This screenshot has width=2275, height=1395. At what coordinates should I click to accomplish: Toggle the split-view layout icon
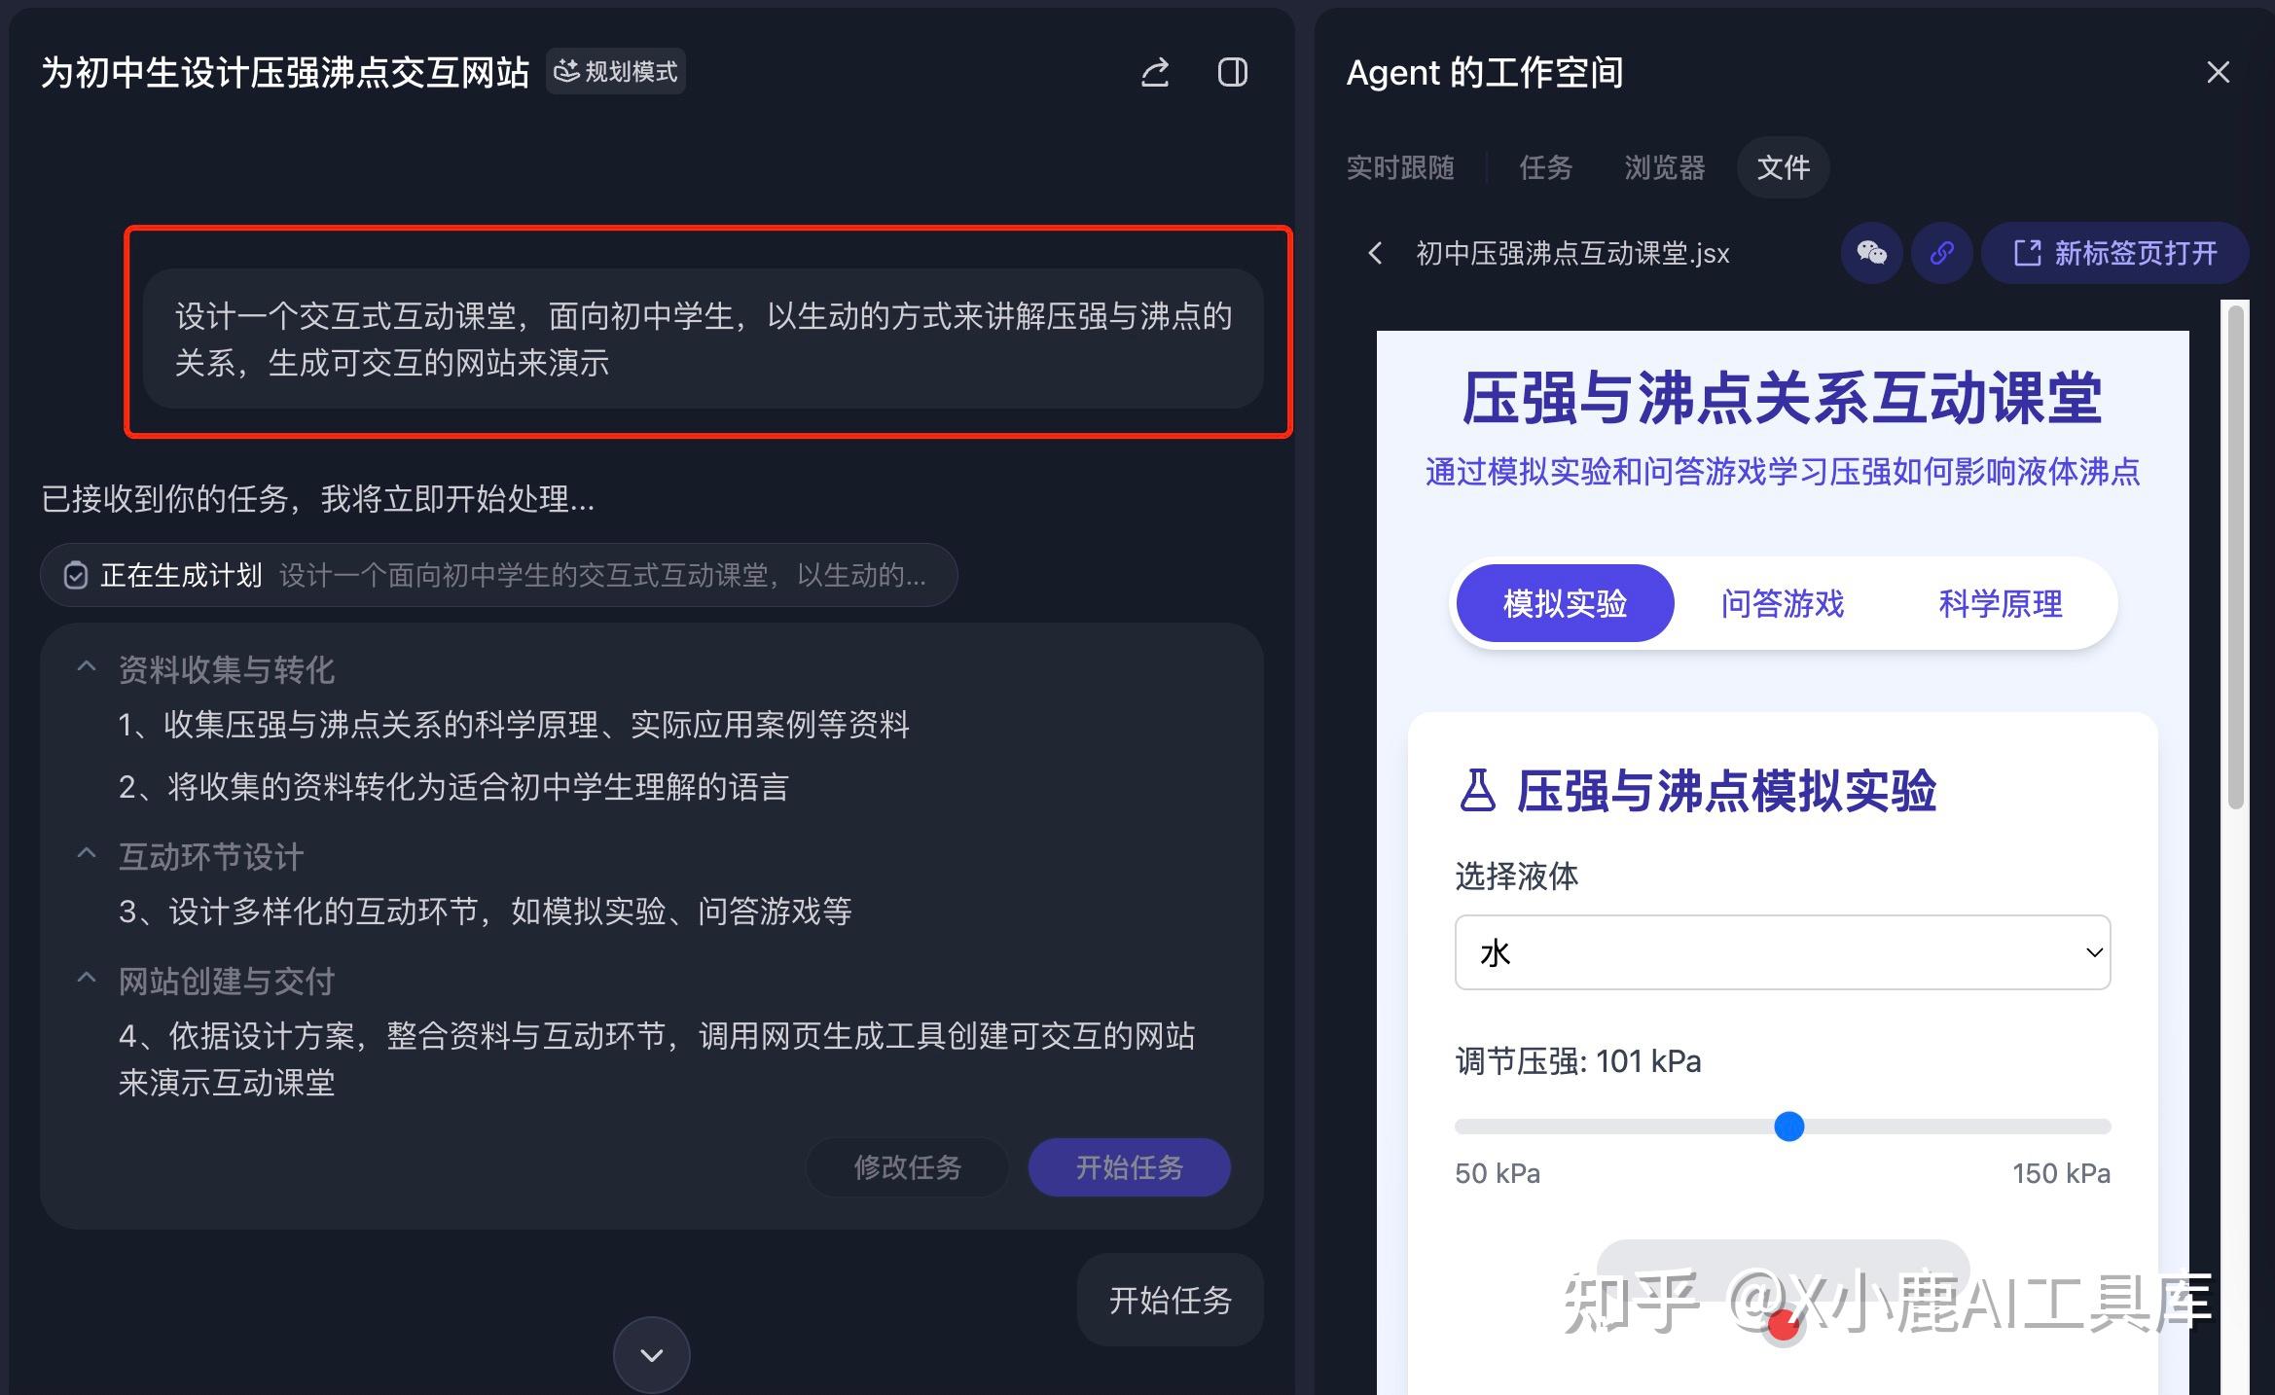coord(1233,72)
